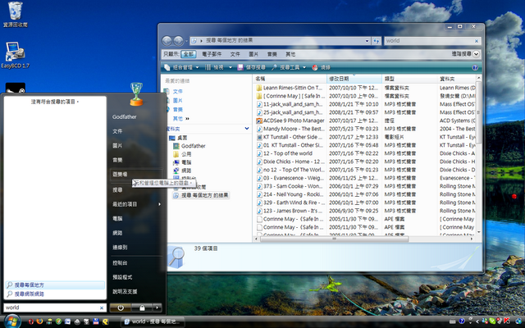
Task: Click the Windows Start orb
Action: [12, 321]
